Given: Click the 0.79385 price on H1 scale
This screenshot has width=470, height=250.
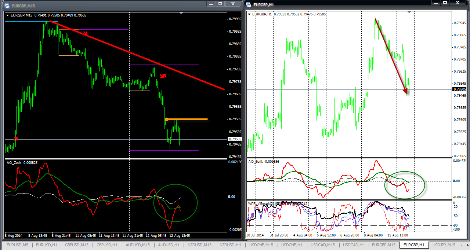Looking at the screenshot, I should pos(460,107).
